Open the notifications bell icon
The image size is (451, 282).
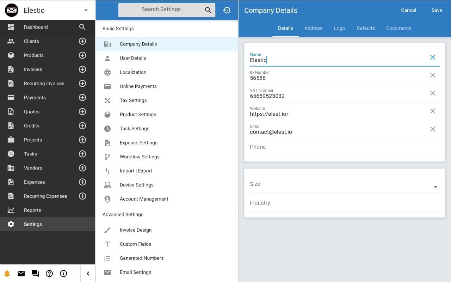7,274
